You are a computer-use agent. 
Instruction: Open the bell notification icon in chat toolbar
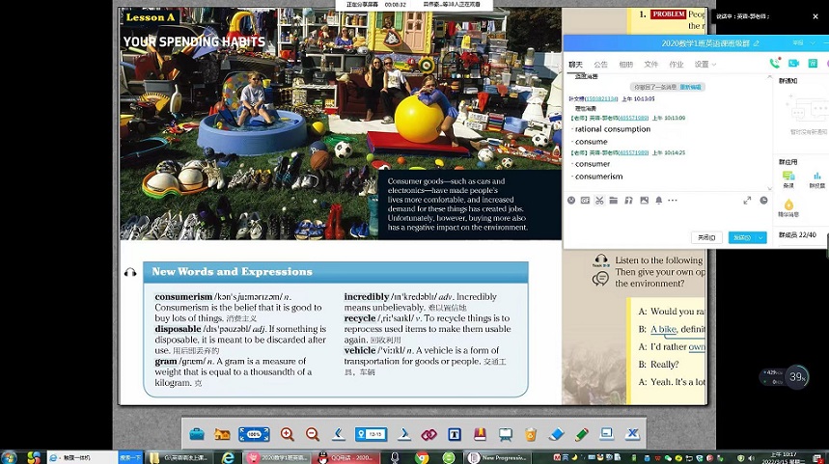point(659,201)
